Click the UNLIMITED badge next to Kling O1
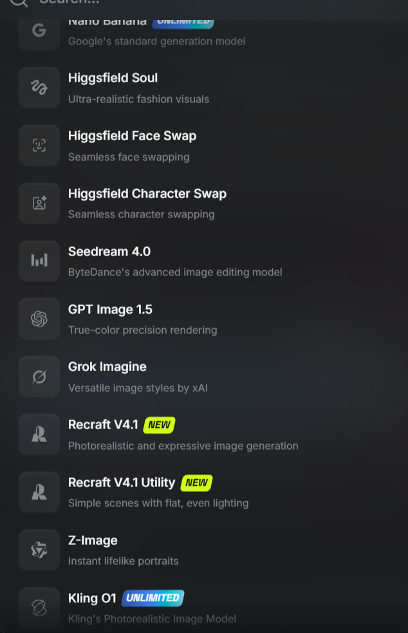Screen dimensions: 408x633 pos(153,598)
